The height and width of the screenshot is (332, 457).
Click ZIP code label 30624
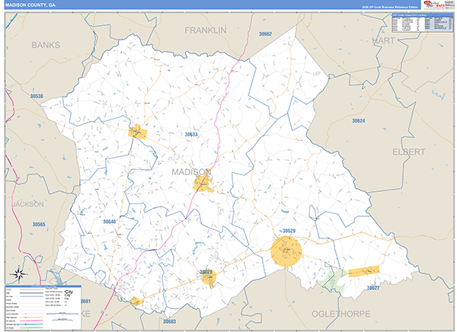coord(358,121)
